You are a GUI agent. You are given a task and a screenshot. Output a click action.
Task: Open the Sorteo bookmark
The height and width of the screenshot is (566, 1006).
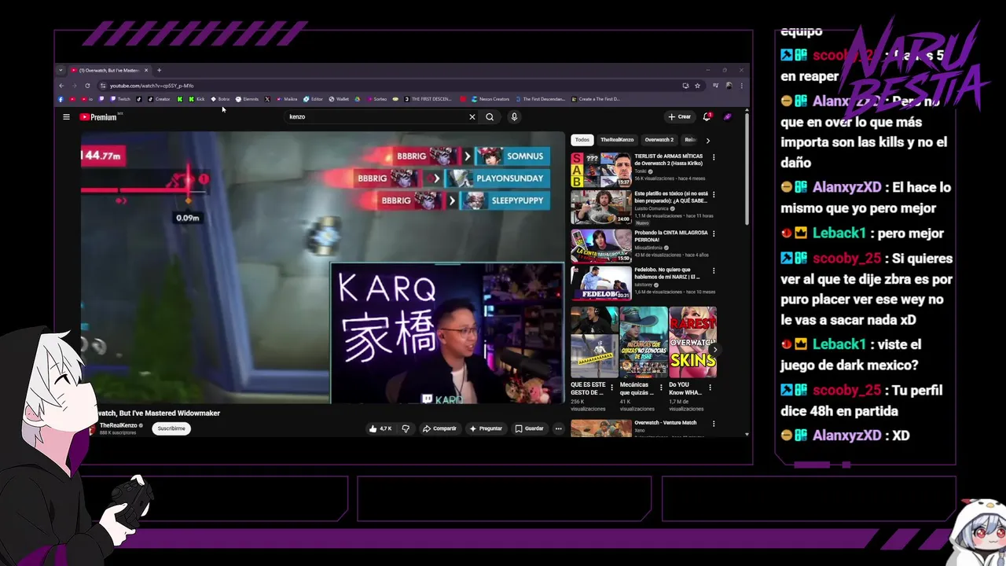376,99
